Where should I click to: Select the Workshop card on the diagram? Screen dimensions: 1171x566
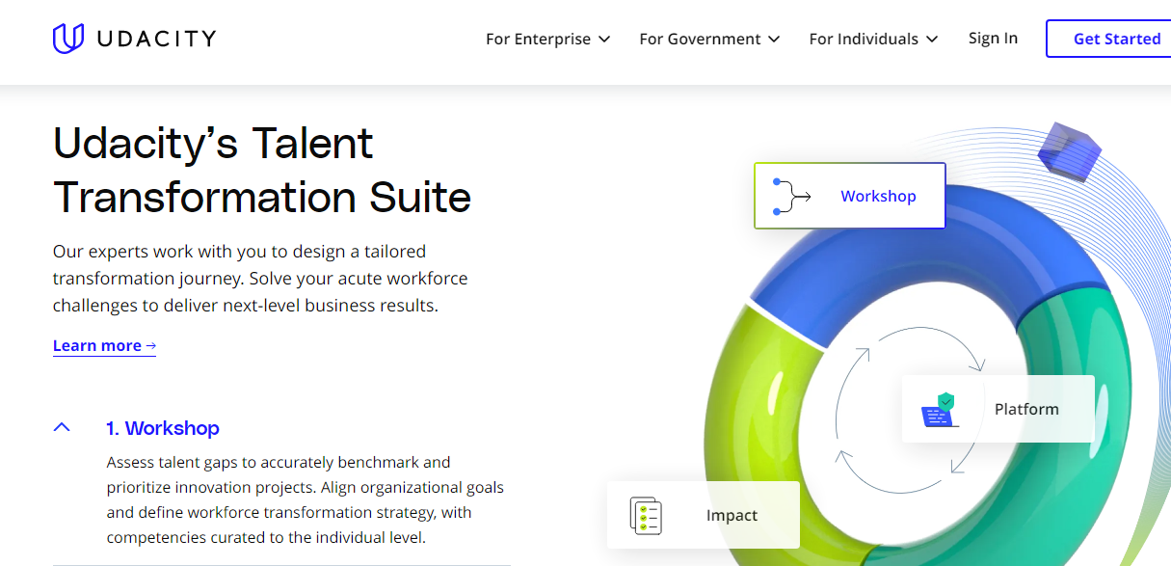[850, 196]
